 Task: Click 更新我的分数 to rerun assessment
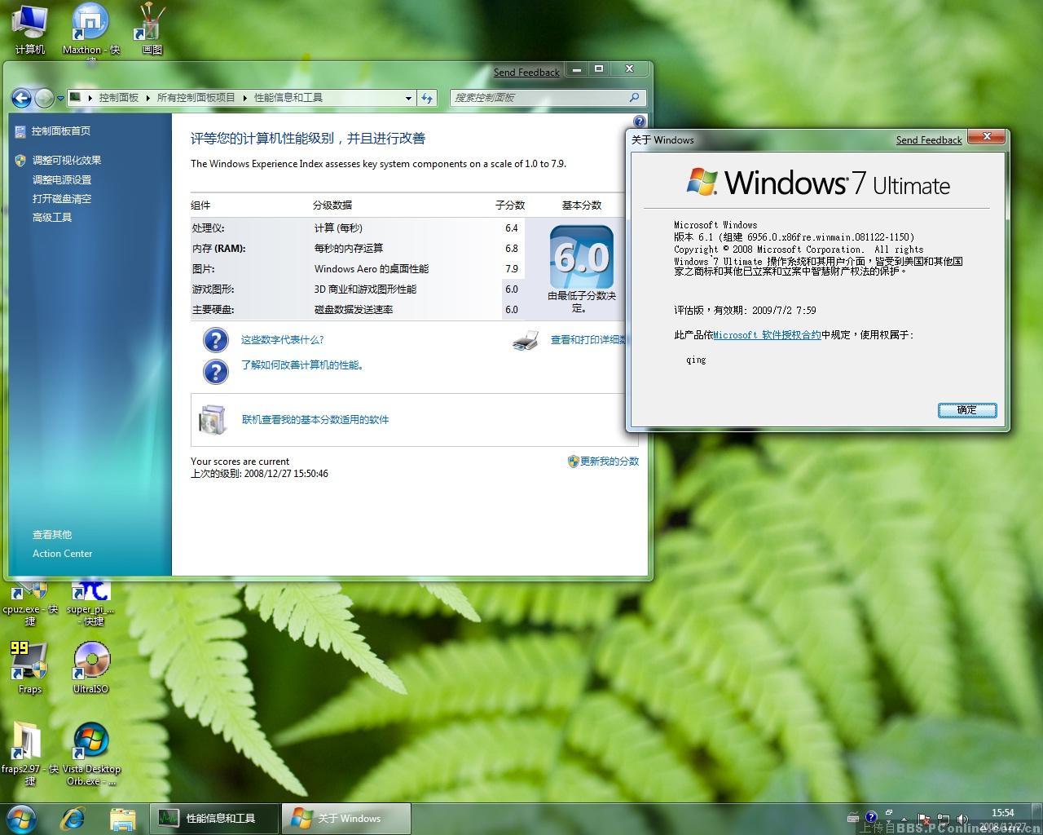608,462
